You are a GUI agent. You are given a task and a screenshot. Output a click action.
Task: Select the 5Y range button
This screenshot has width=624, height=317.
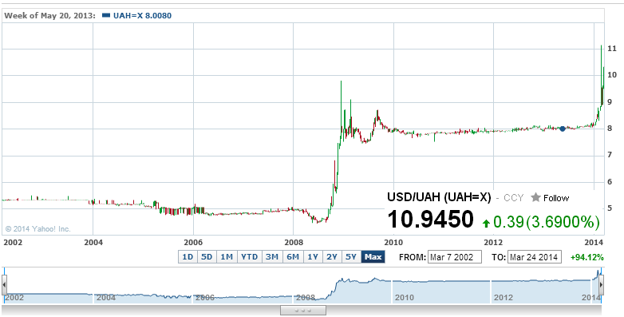click(x=351, y=257)
